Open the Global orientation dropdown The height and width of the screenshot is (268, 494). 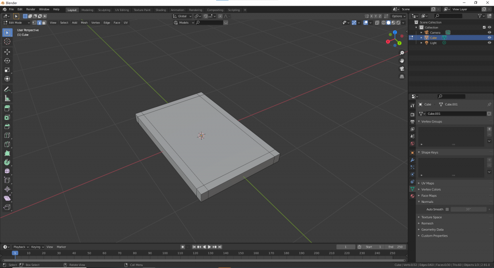click(x=182, y=16)
